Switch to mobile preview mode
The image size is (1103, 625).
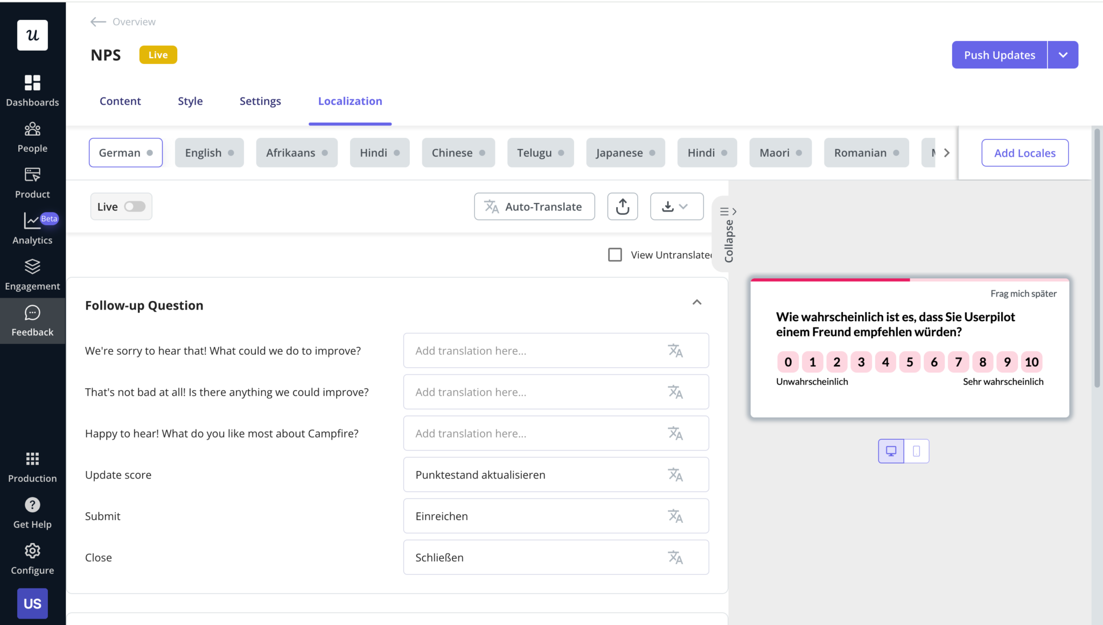point(917,451)
